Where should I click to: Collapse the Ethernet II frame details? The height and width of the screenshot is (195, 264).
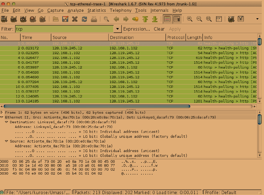(x=2, y=117)
